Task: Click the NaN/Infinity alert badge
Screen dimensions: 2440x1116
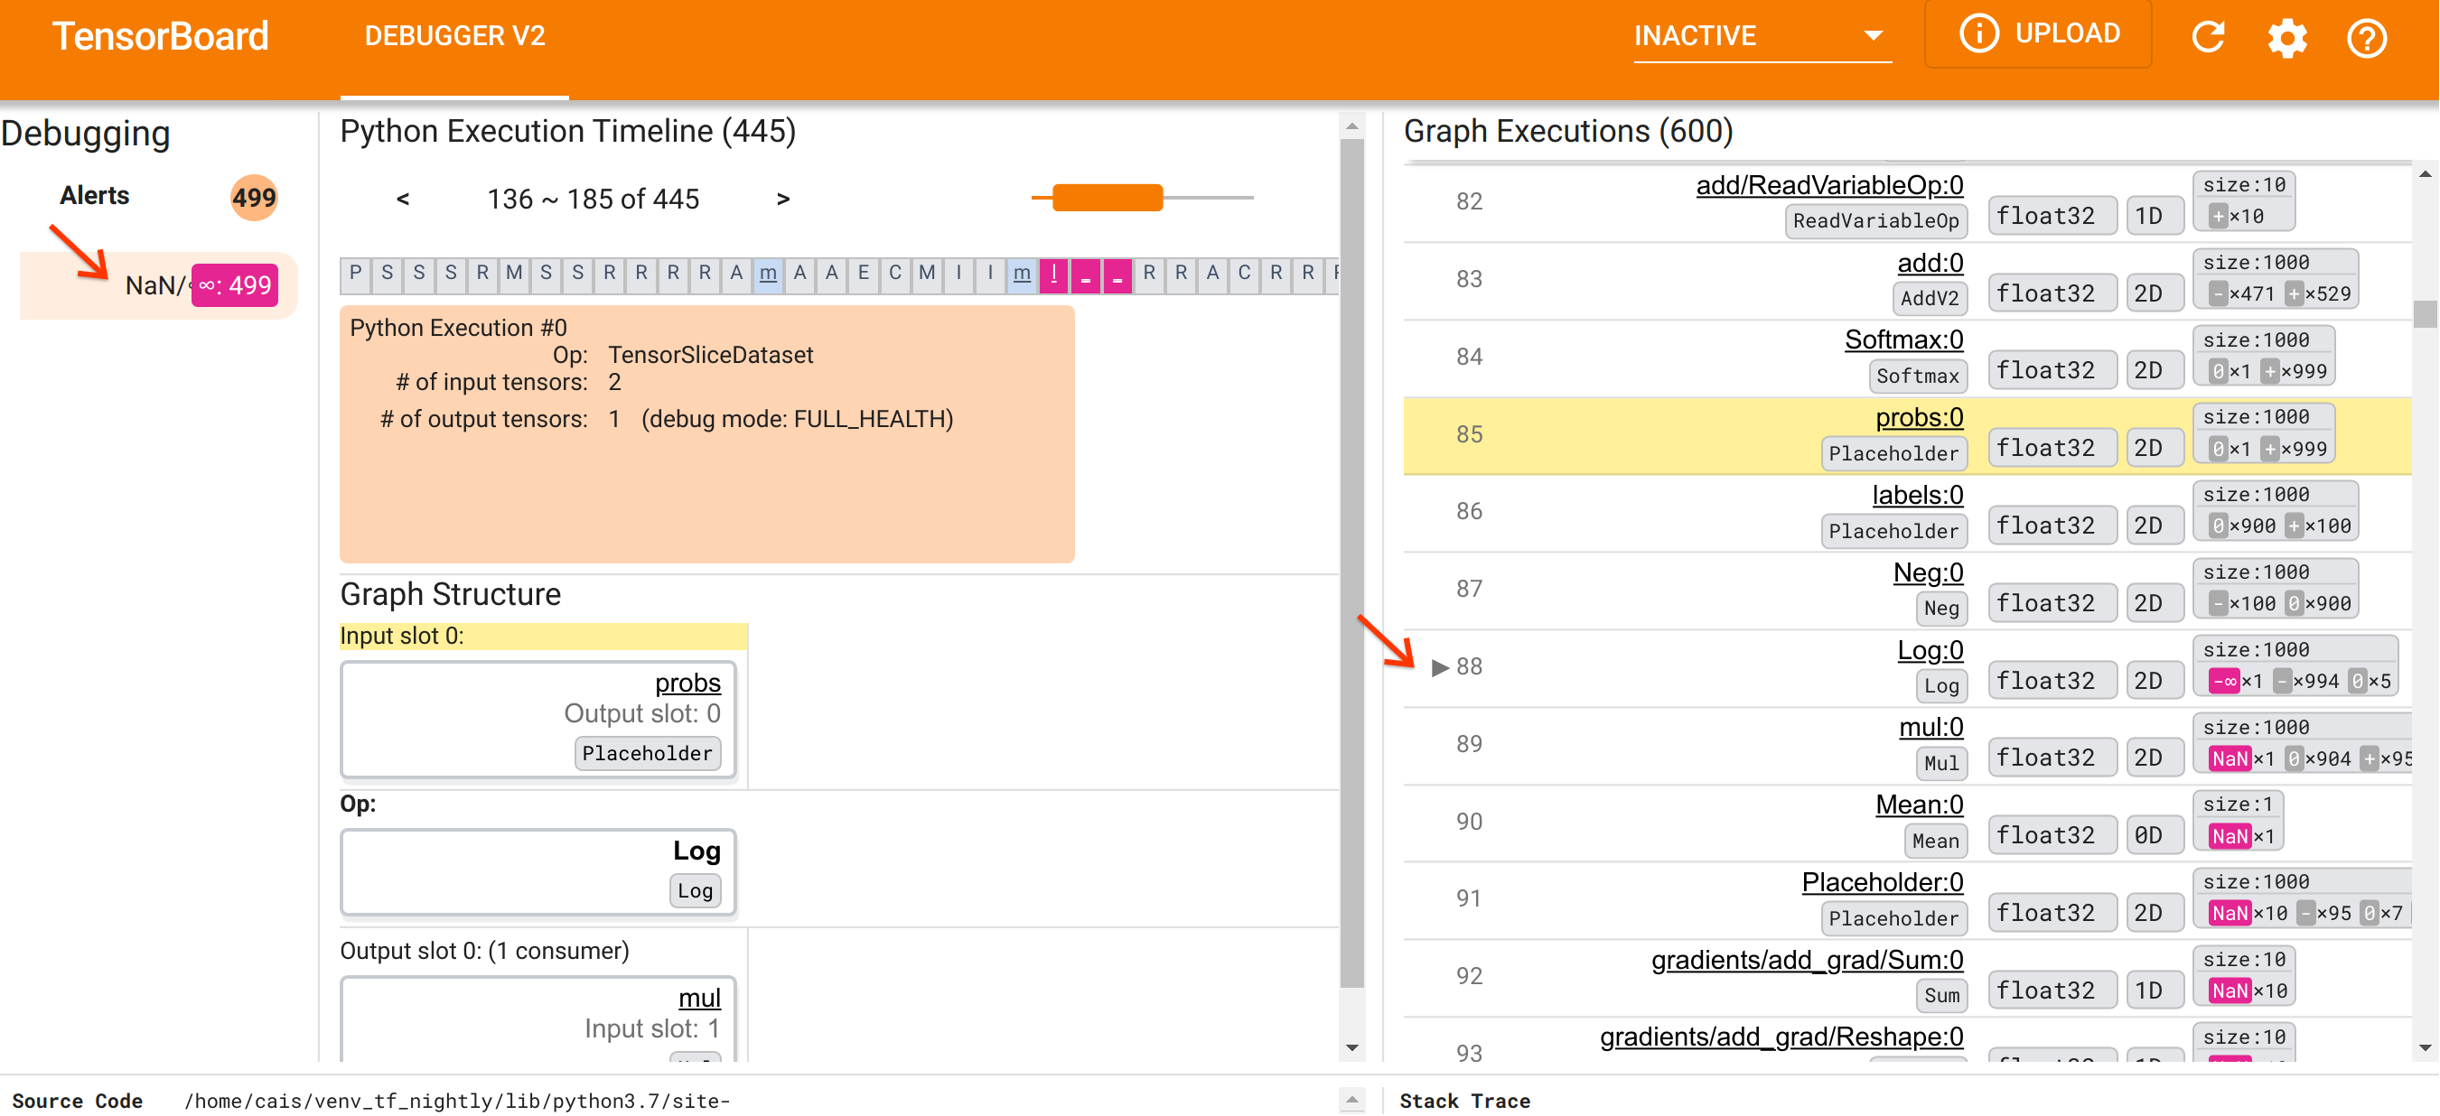Action: (235, 283)
